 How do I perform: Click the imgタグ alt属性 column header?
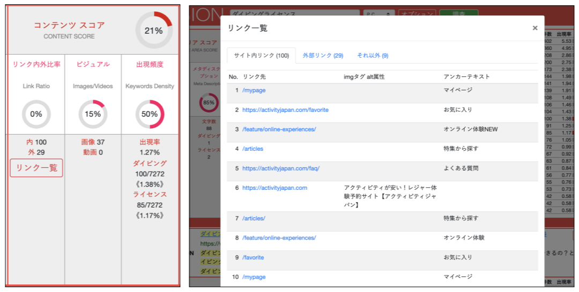[x=364, y=76]
